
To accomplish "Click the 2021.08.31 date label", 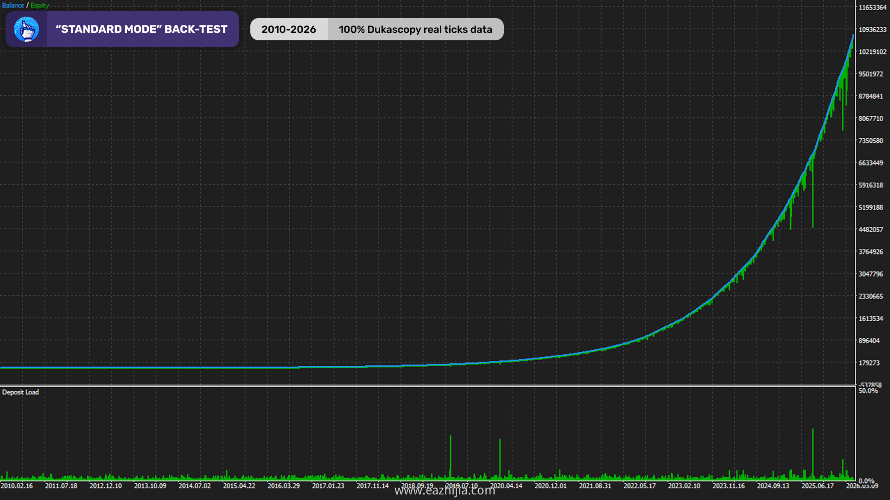I will pos(595,486).
